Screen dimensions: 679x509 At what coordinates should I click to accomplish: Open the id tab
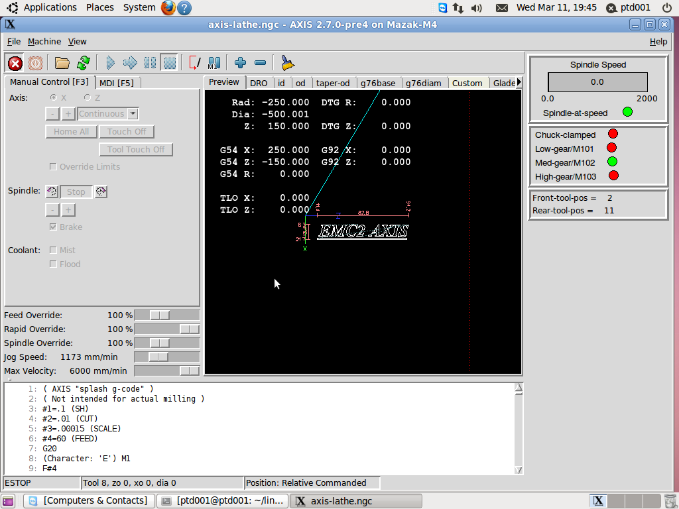pyautogui.click(x=281, y=83)
